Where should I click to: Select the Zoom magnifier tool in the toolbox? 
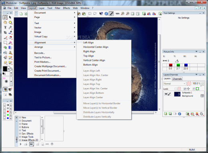tap(5, 17)
